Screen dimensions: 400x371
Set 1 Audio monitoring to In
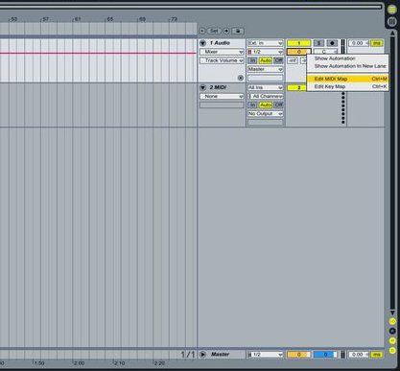(x=252, y=60)
